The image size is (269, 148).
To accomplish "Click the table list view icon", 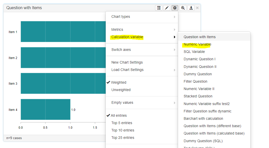I will pyautogui.click(x=159, y=8).
